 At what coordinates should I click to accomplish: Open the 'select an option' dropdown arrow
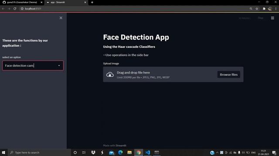[59, 65]
